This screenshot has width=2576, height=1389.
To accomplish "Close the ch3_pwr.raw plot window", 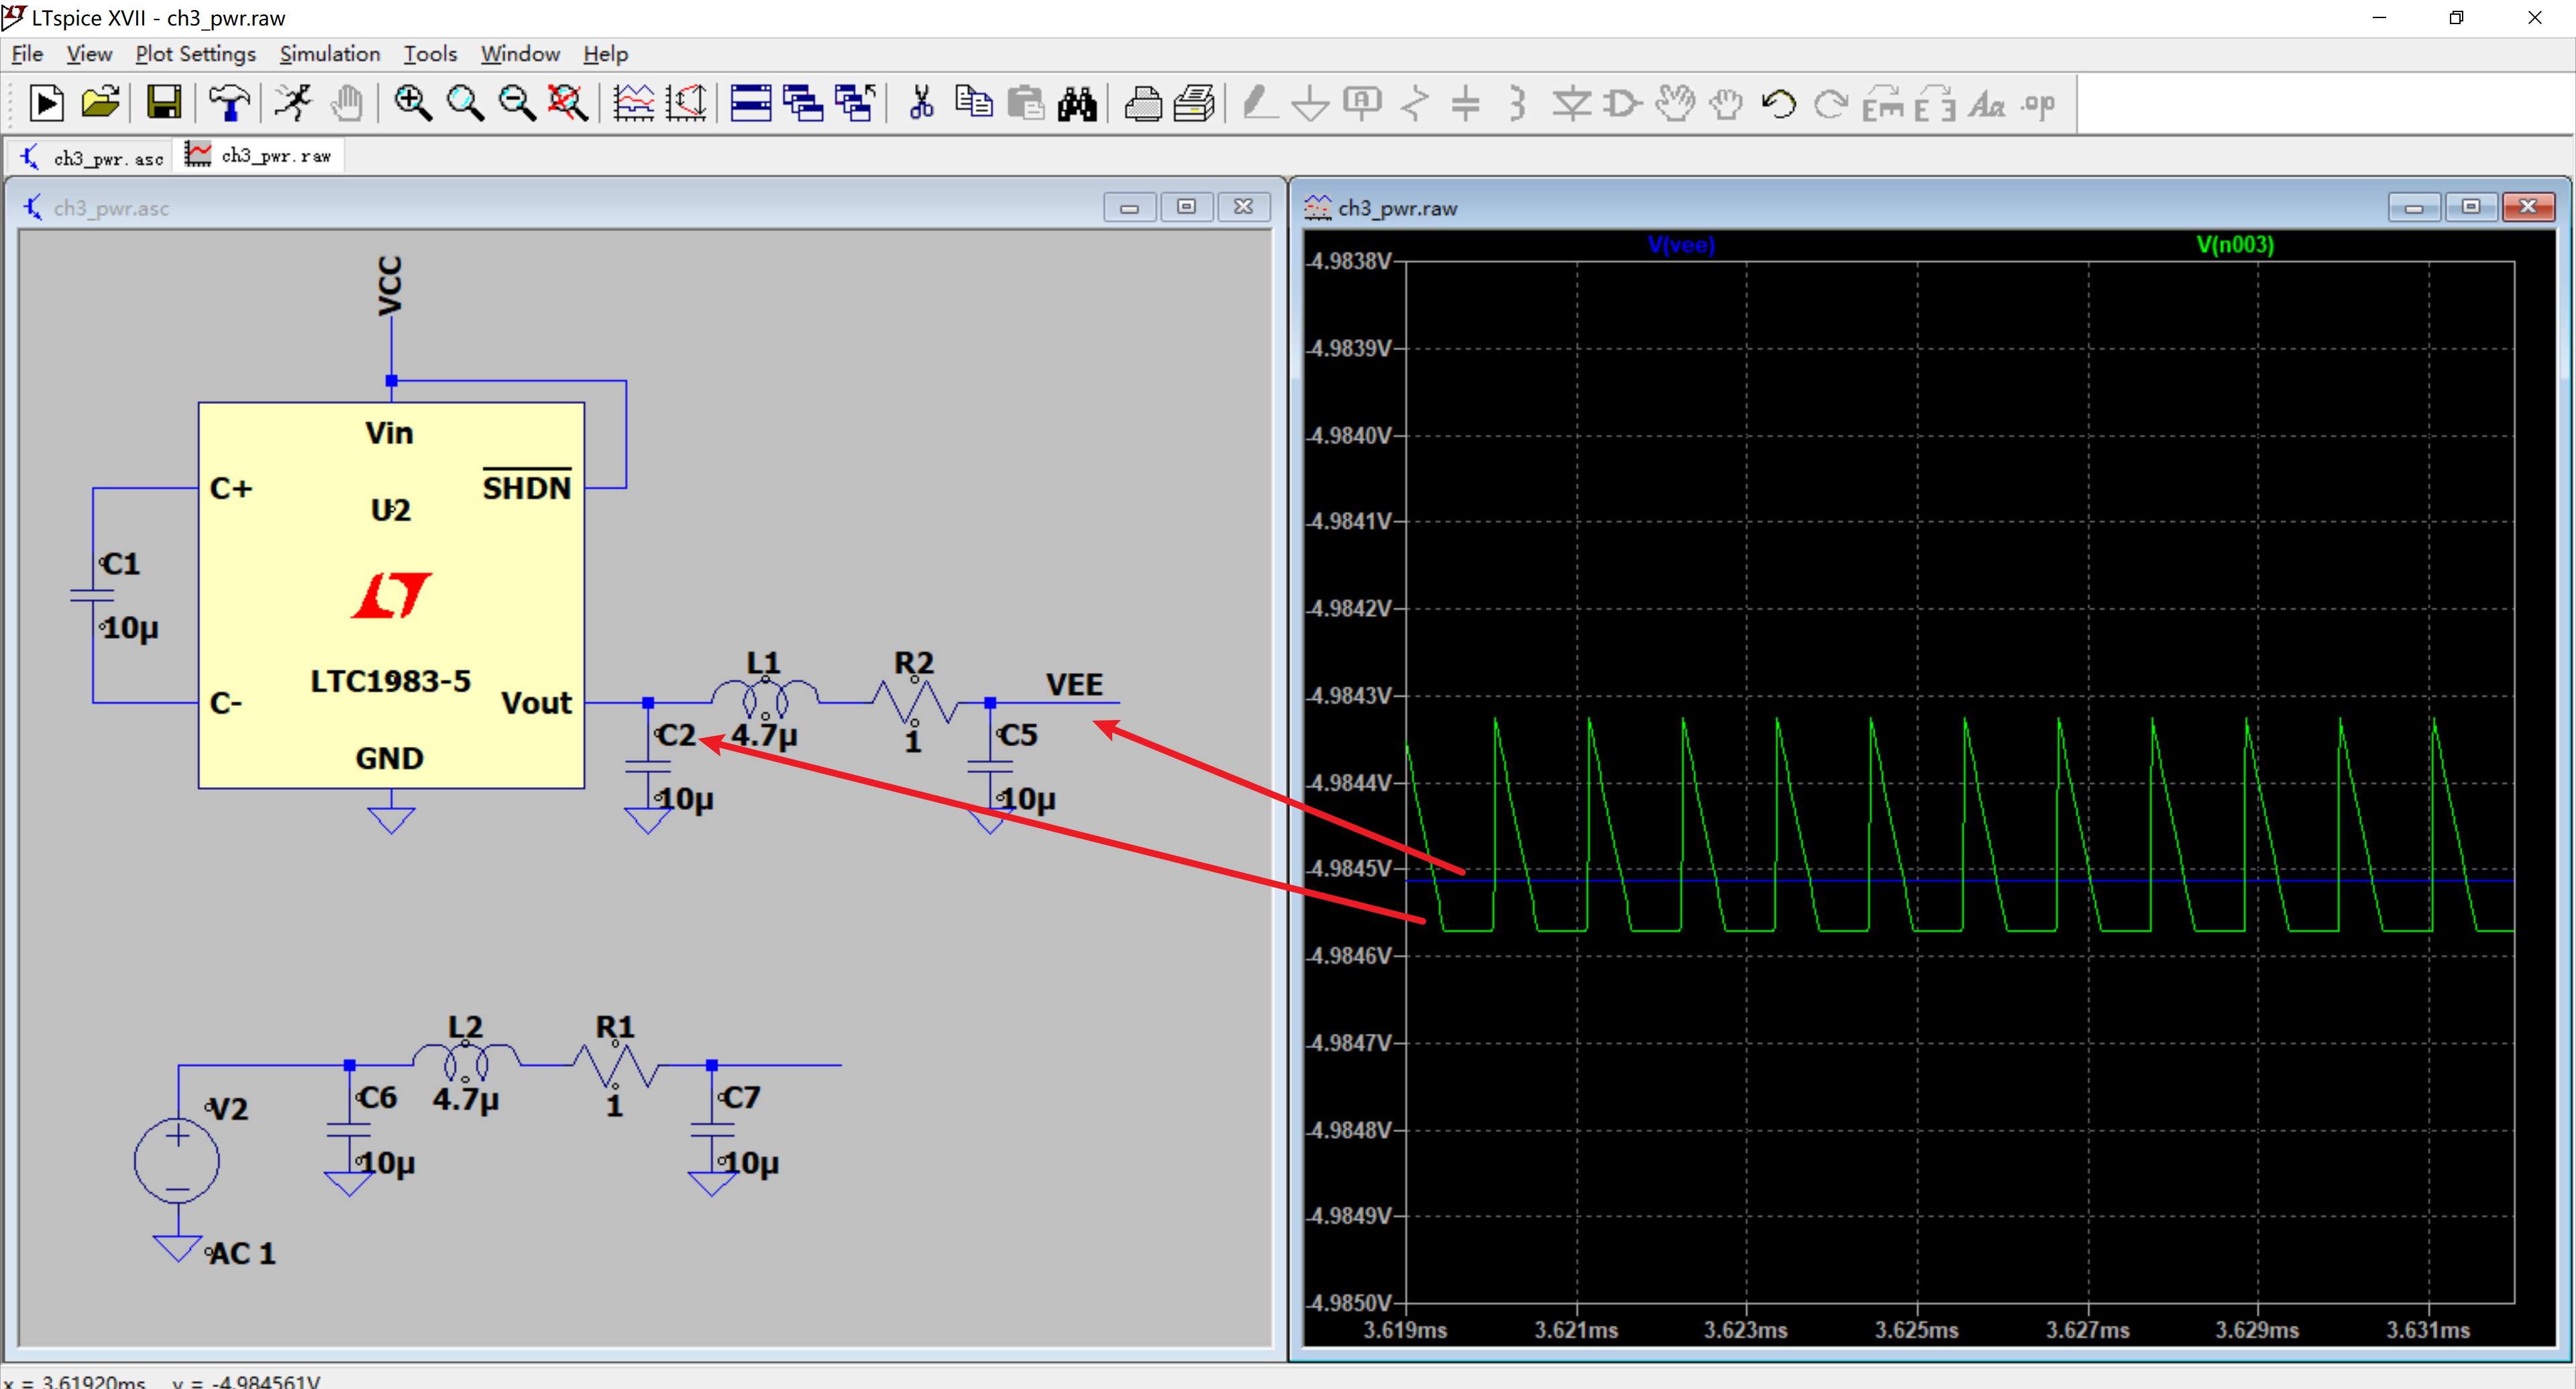I will 2529,206.
